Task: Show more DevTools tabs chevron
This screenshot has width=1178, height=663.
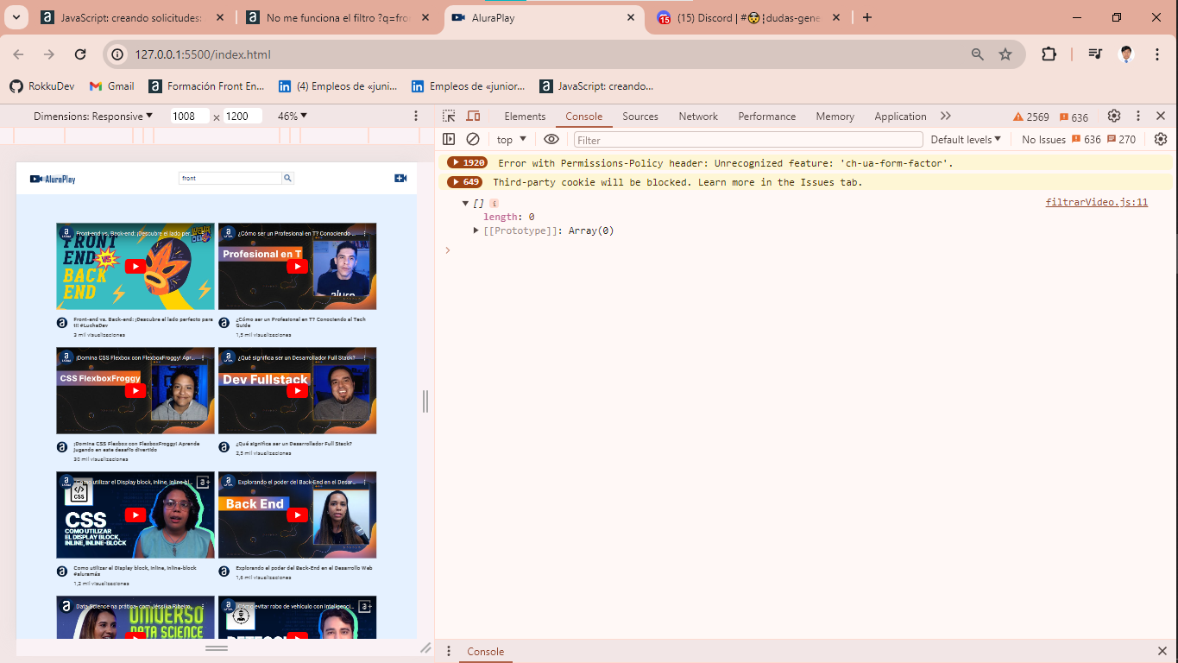Action: (946, 116)
